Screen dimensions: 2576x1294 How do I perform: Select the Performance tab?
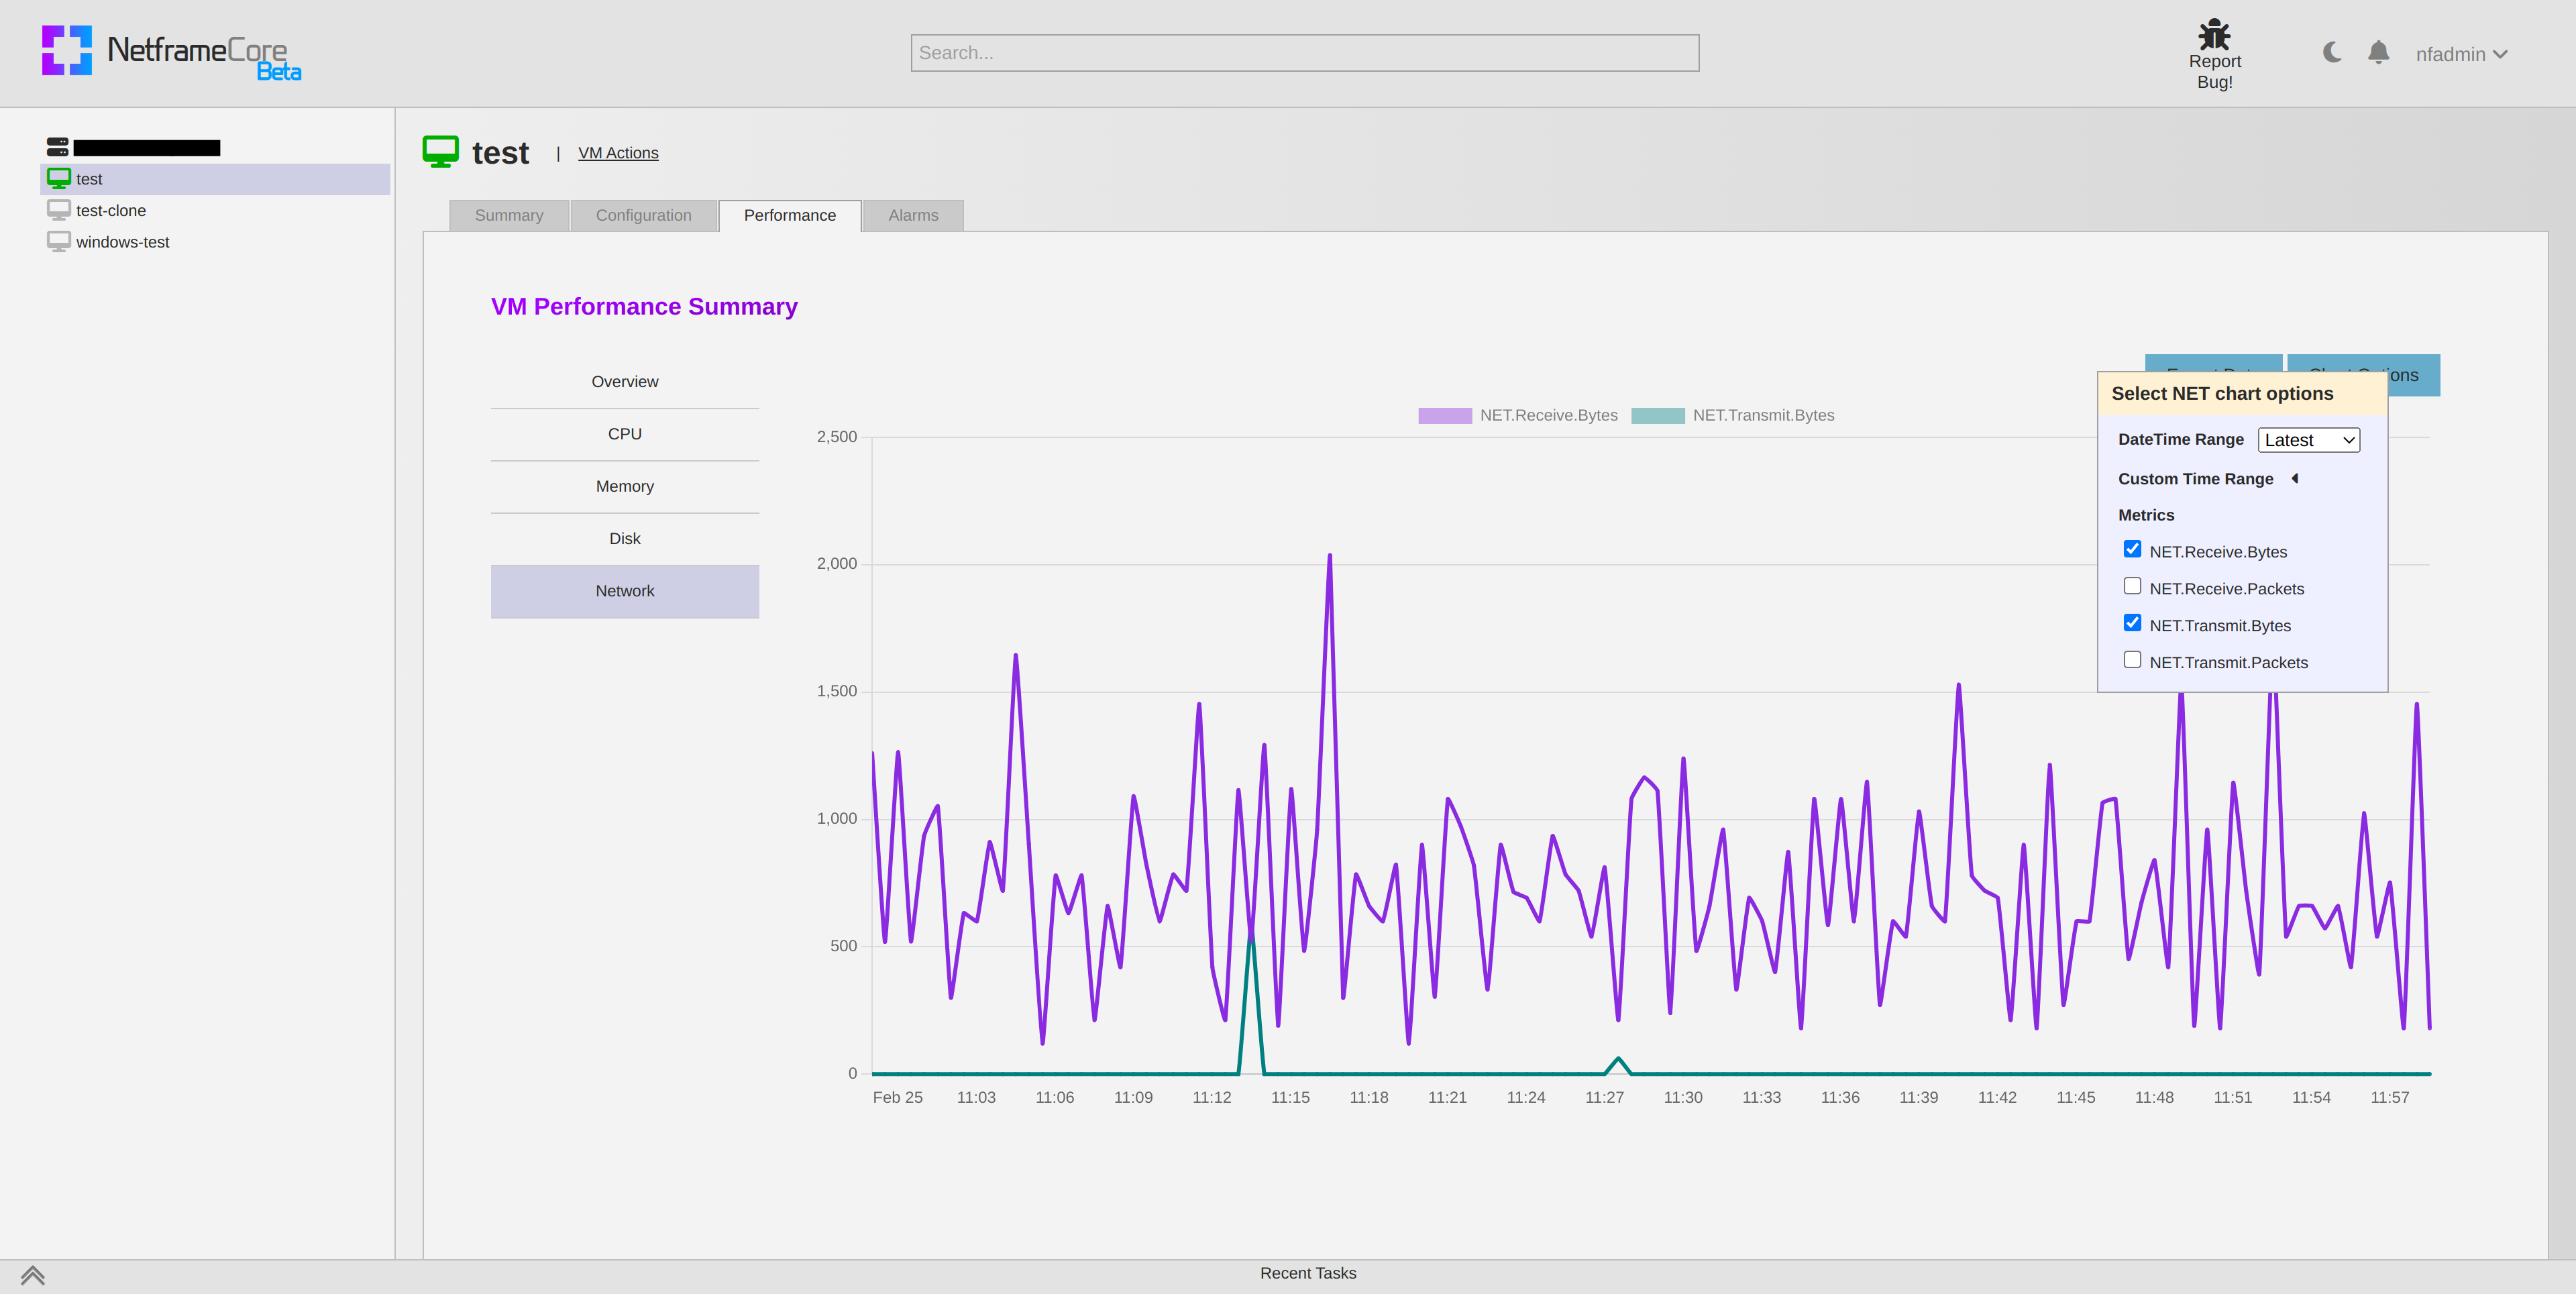789,215
